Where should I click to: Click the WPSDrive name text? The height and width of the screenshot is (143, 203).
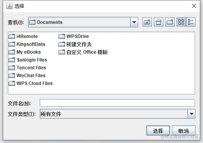tap(78, 36)
